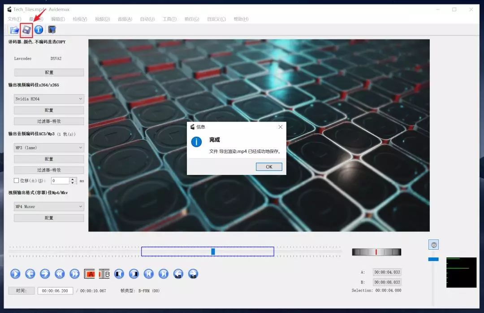Jump forward 60 seconds icon
The width and height of the screenshot is (484, 313).
click(x=193, y=274)
